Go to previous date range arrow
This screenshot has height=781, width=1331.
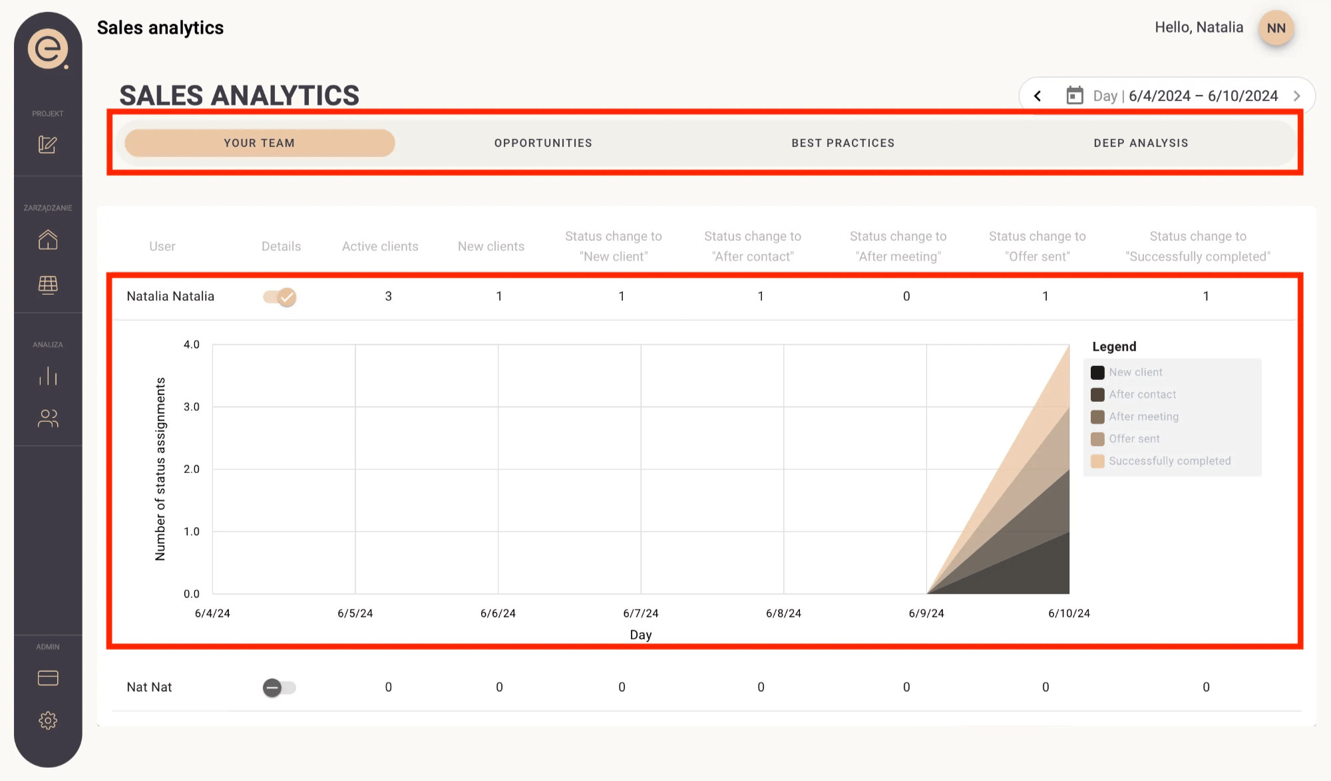coord(1038,96)
